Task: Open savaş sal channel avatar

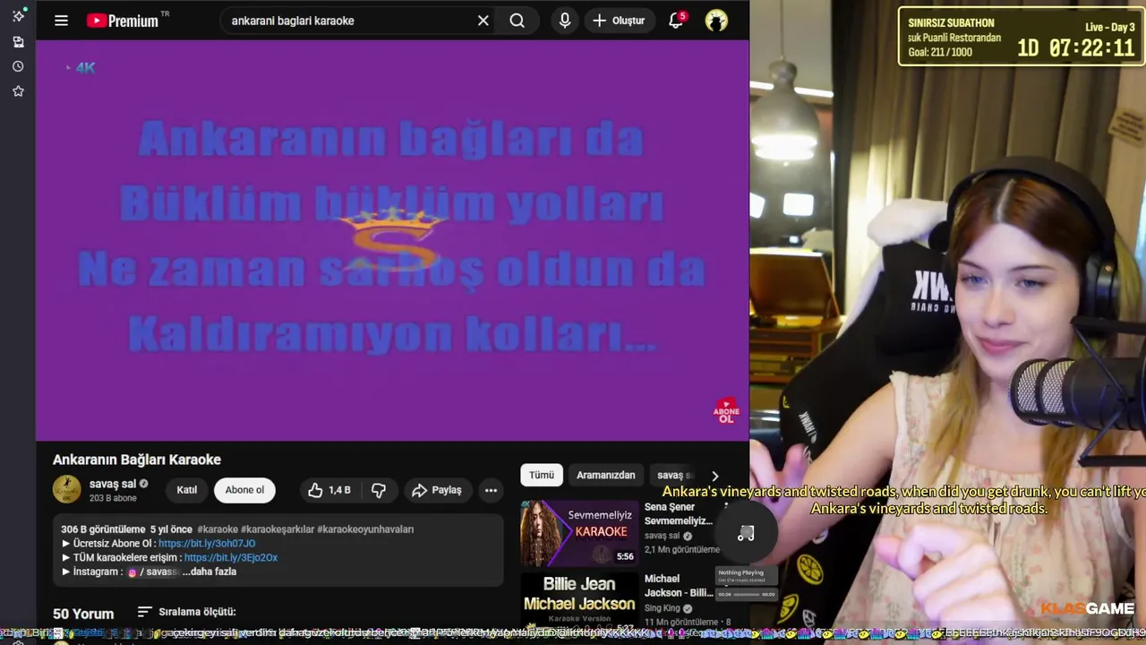Action: click(67, 489)
